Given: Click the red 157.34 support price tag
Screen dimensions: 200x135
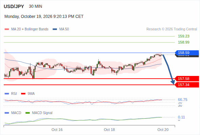Looking at the screenshot, I should pyautogui.click(x=187, y=85).
